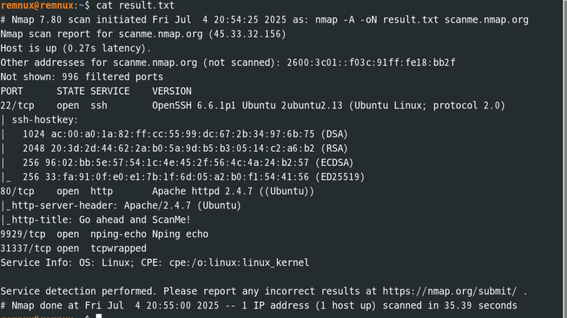Select the IP address 45.33.32.156

point(248,34)
